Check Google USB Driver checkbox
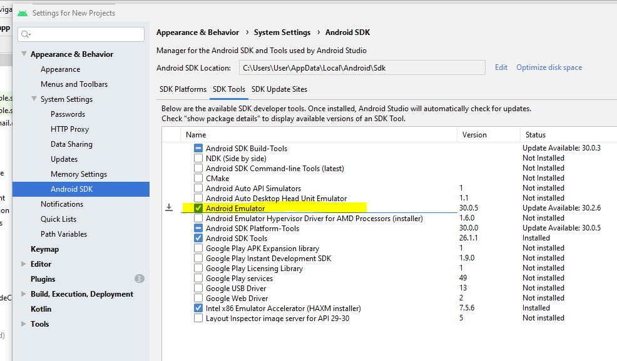This screenshot has height=361, width=617. (x=198, y=288)
